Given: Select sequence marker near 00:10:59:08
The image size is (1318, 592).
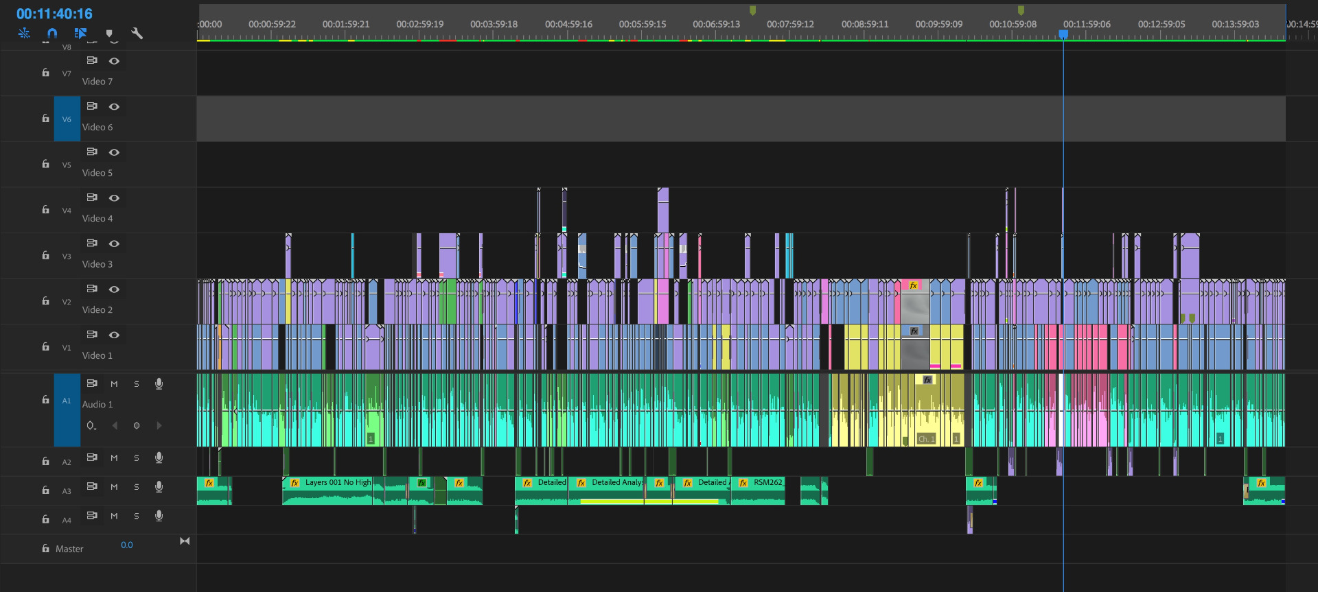Looking at the screenshot, I should tap(1021, 10).
